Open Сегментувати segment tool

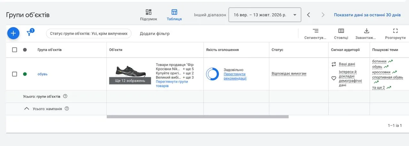315,34
